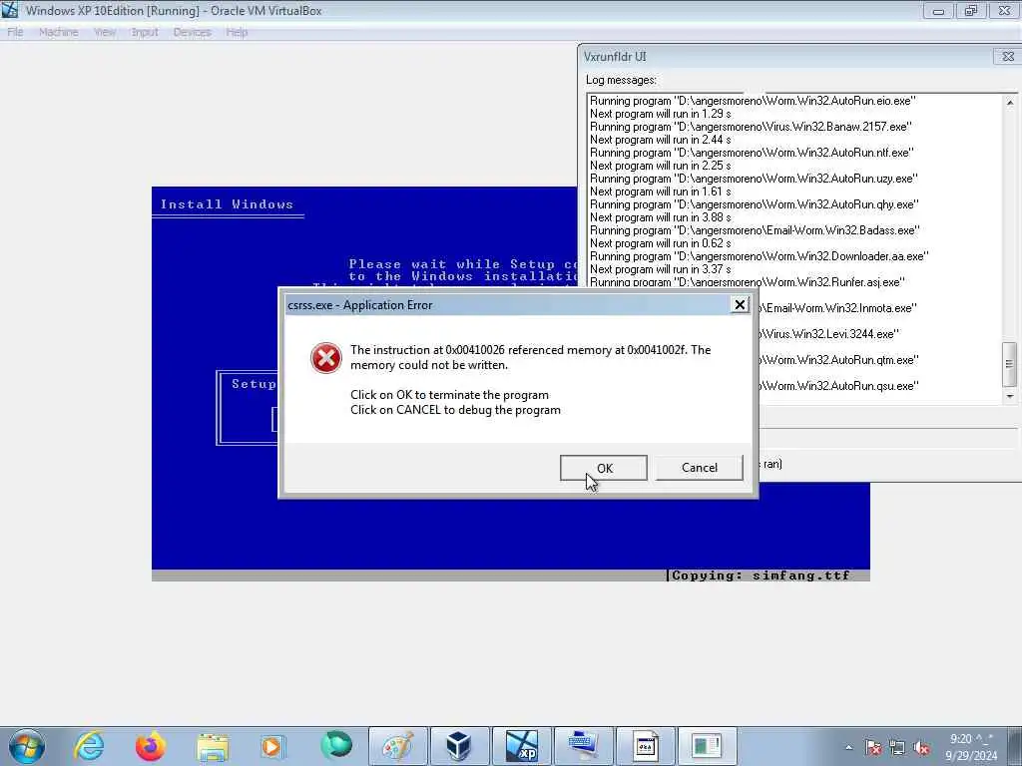Select log line Worm.Win32.AutoRun.qtm.exe
This screenshot has width=1022, height=766.
(x=838, y=360)
